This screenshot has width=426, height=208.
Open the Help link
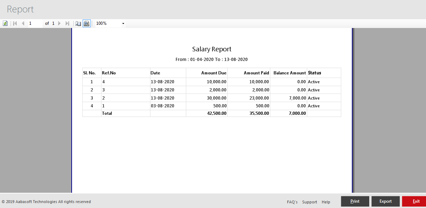[326, 202]
